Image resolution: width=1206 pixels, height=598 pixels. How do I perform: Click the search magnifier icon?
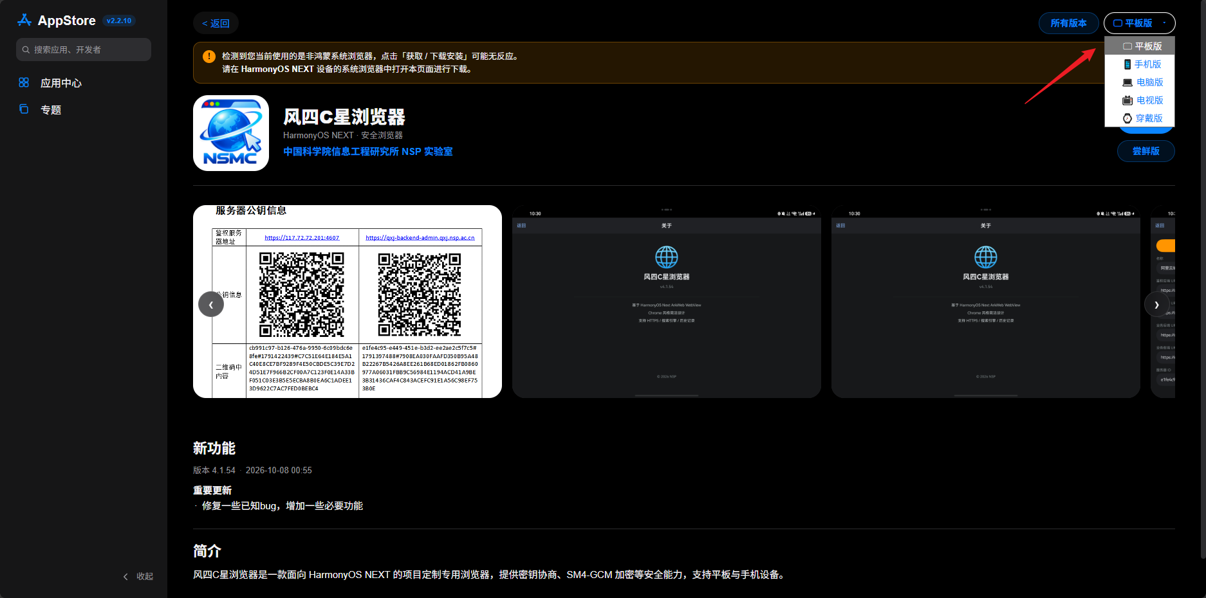click(26, 50)
